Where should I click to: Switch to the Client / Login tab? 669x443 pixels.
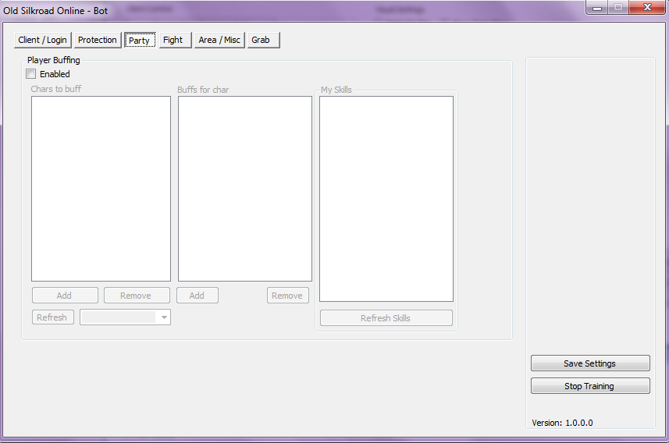[42, 40]
